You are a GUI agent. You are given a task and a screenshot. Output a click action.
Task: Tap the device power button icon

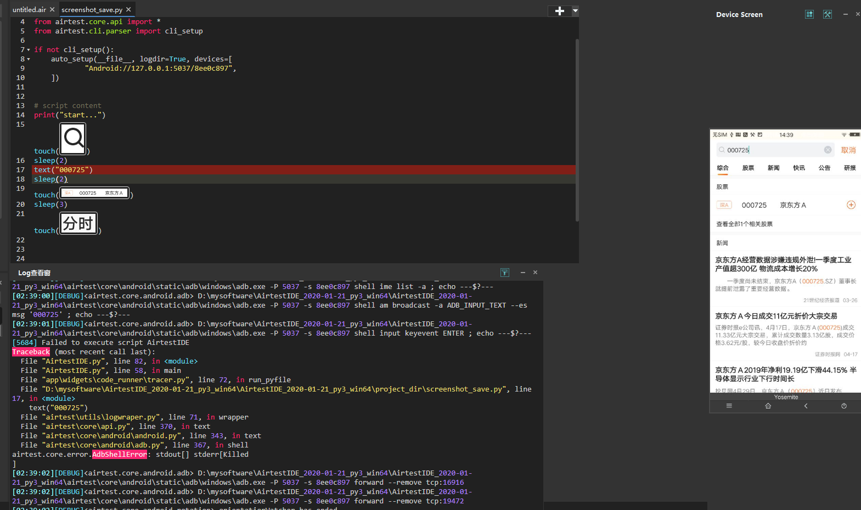[844, 406]
